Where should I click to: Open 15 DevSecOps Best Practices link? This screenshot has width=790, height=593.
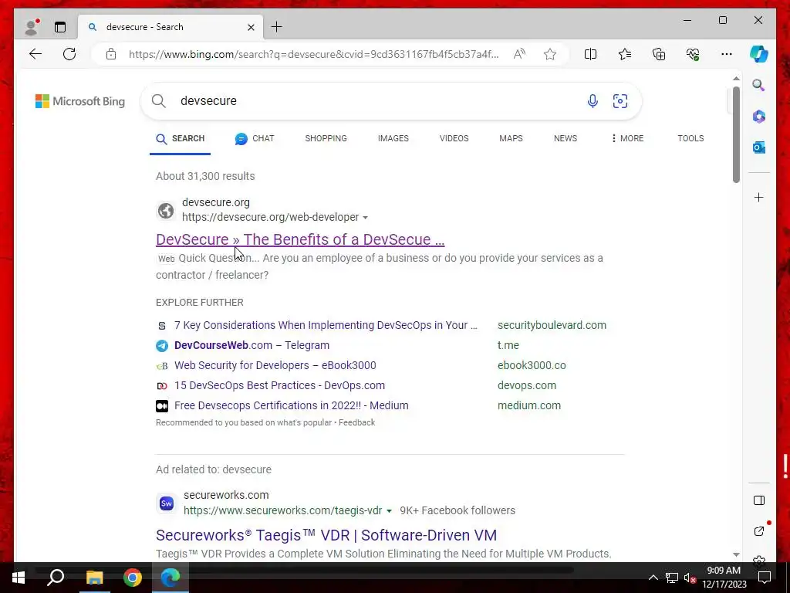(x=279, y=385)
